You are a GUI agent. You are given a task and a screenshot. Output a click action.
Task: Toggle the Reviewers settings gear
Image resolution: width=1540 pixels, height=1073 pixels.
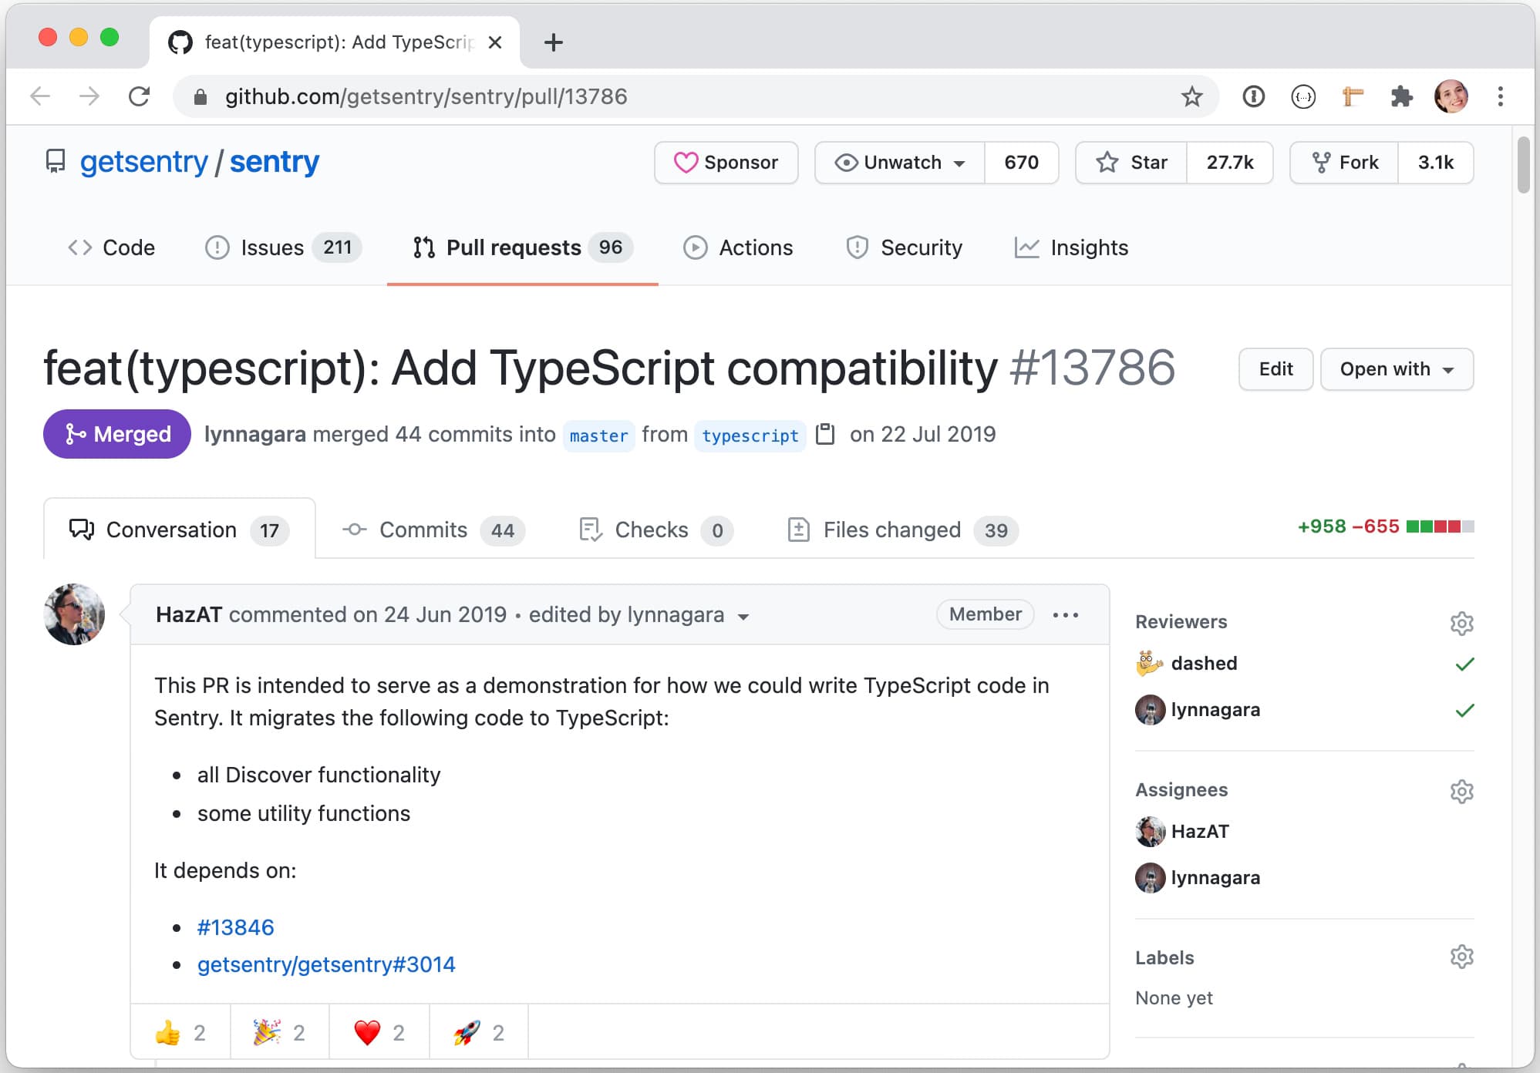(x=1463, y=623)
